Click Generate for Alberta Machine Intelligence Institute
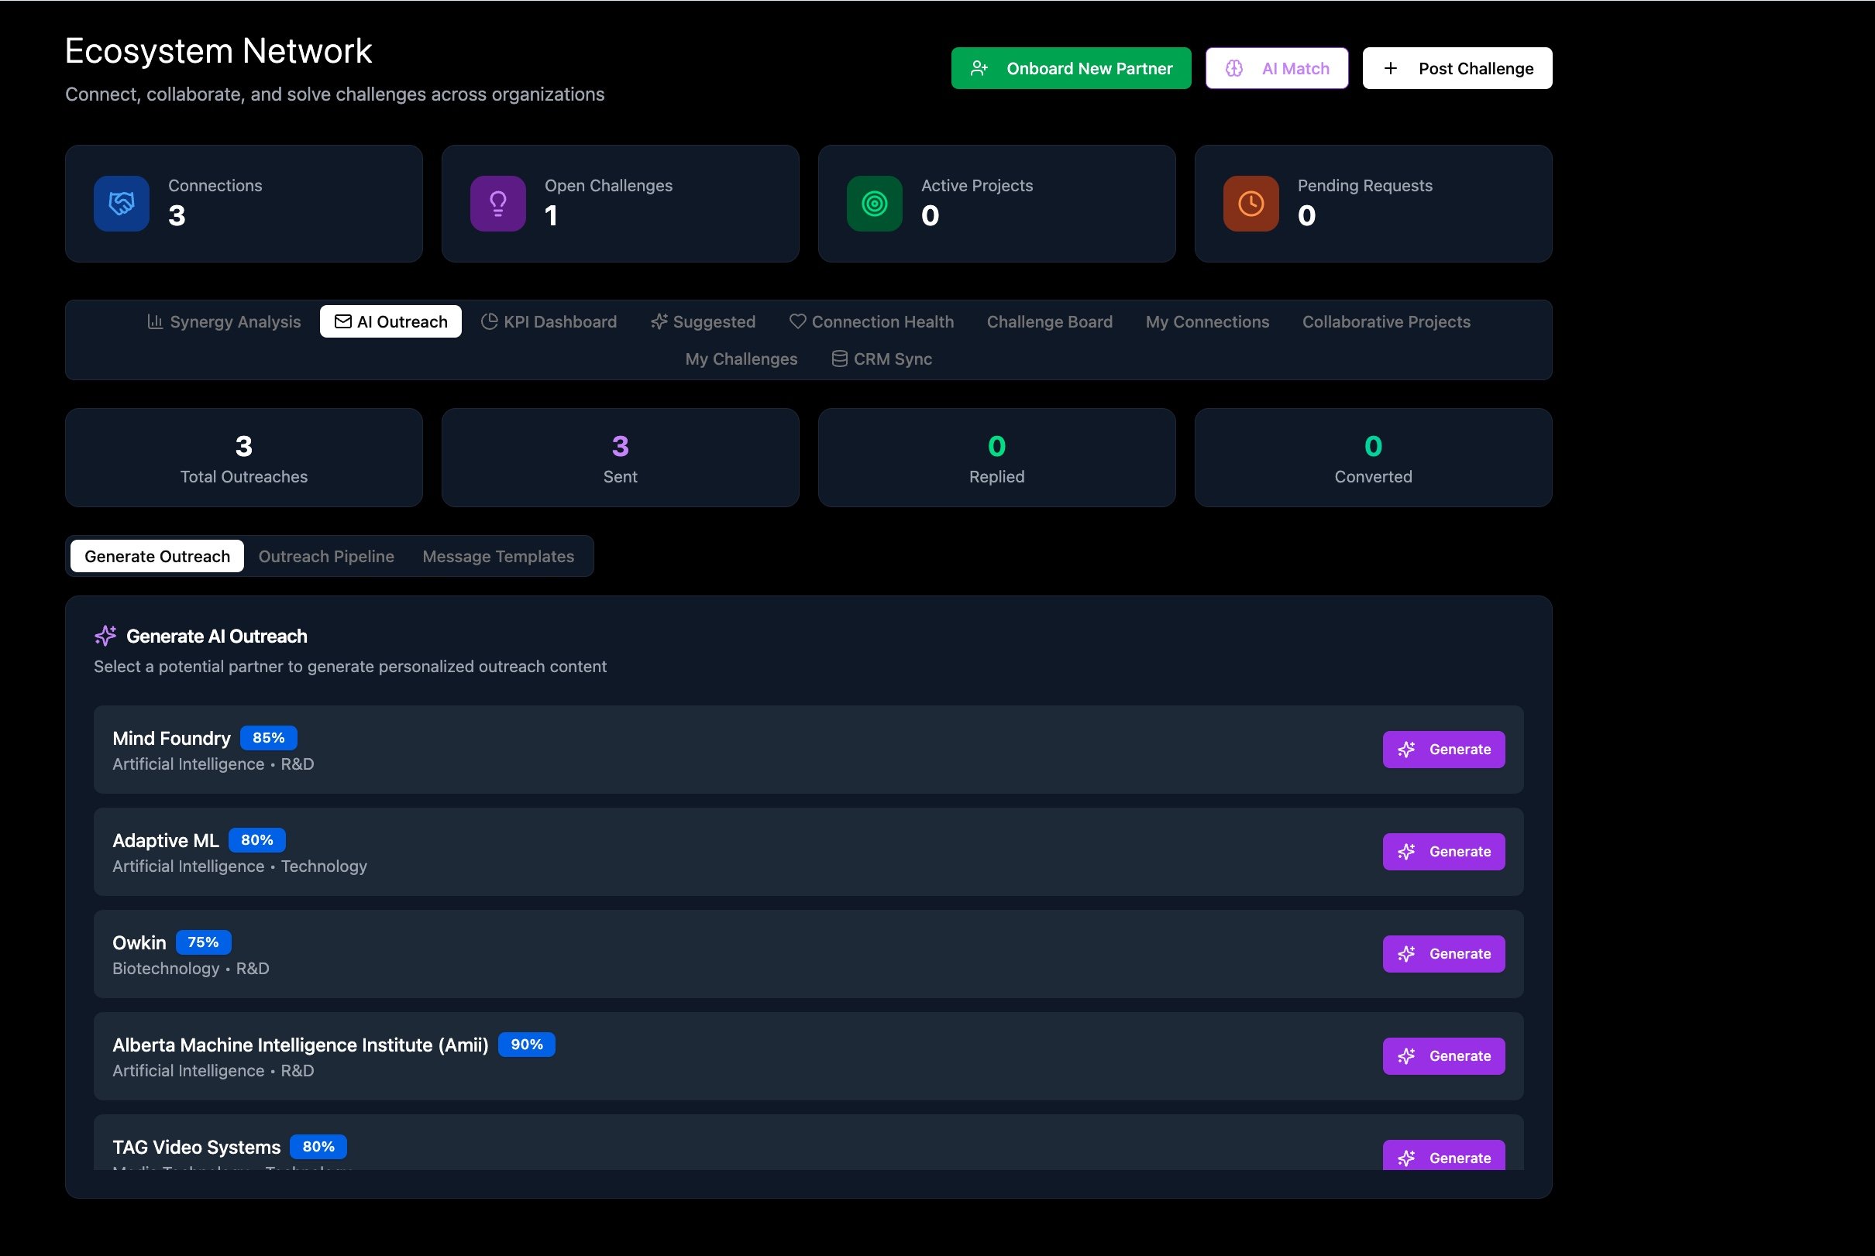Image resolution: width=1875 pixels, height=1256 pixels. 1443,1056
